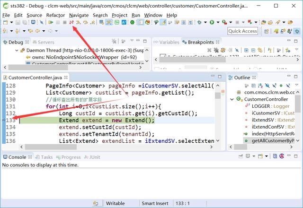The width and height of the screenshot is (303, 208).
Task: Switch to the Variables tab
Action: point(166,42)
